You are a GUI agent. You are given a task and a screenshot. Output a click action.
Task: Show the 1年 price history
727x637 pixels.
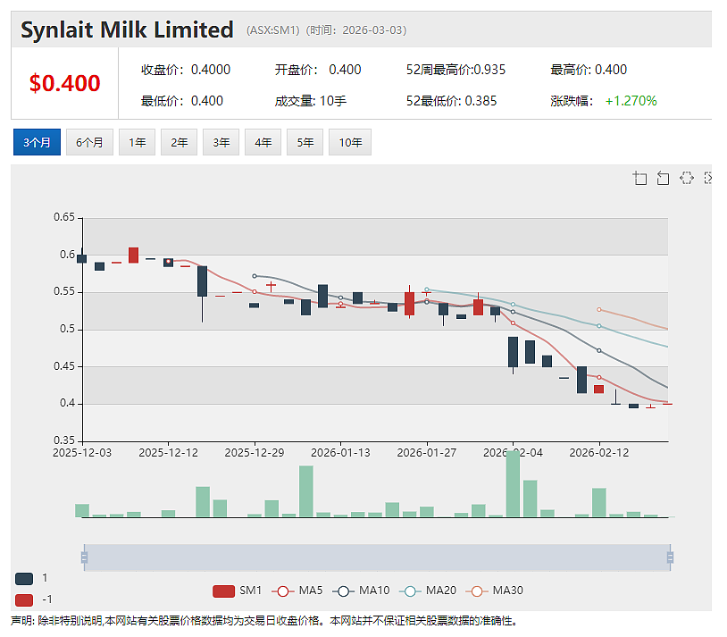click(x=137, y=142)
